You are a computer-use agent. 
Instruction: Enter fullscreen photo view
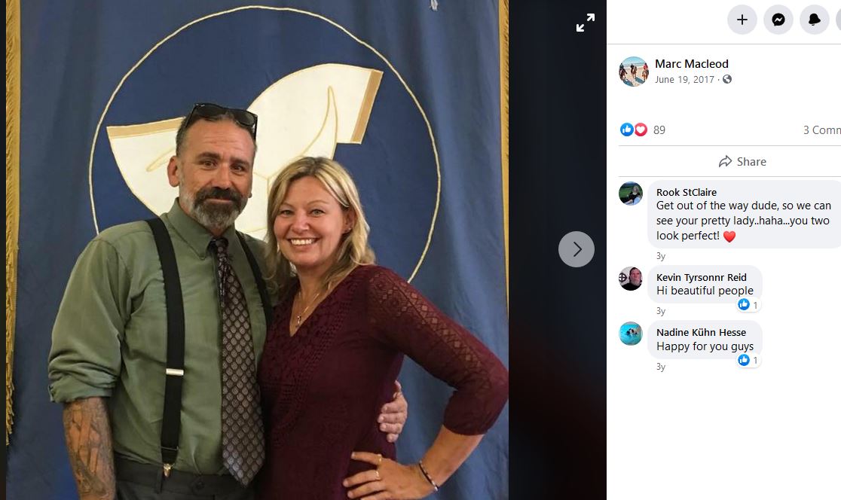pos(586,24)
